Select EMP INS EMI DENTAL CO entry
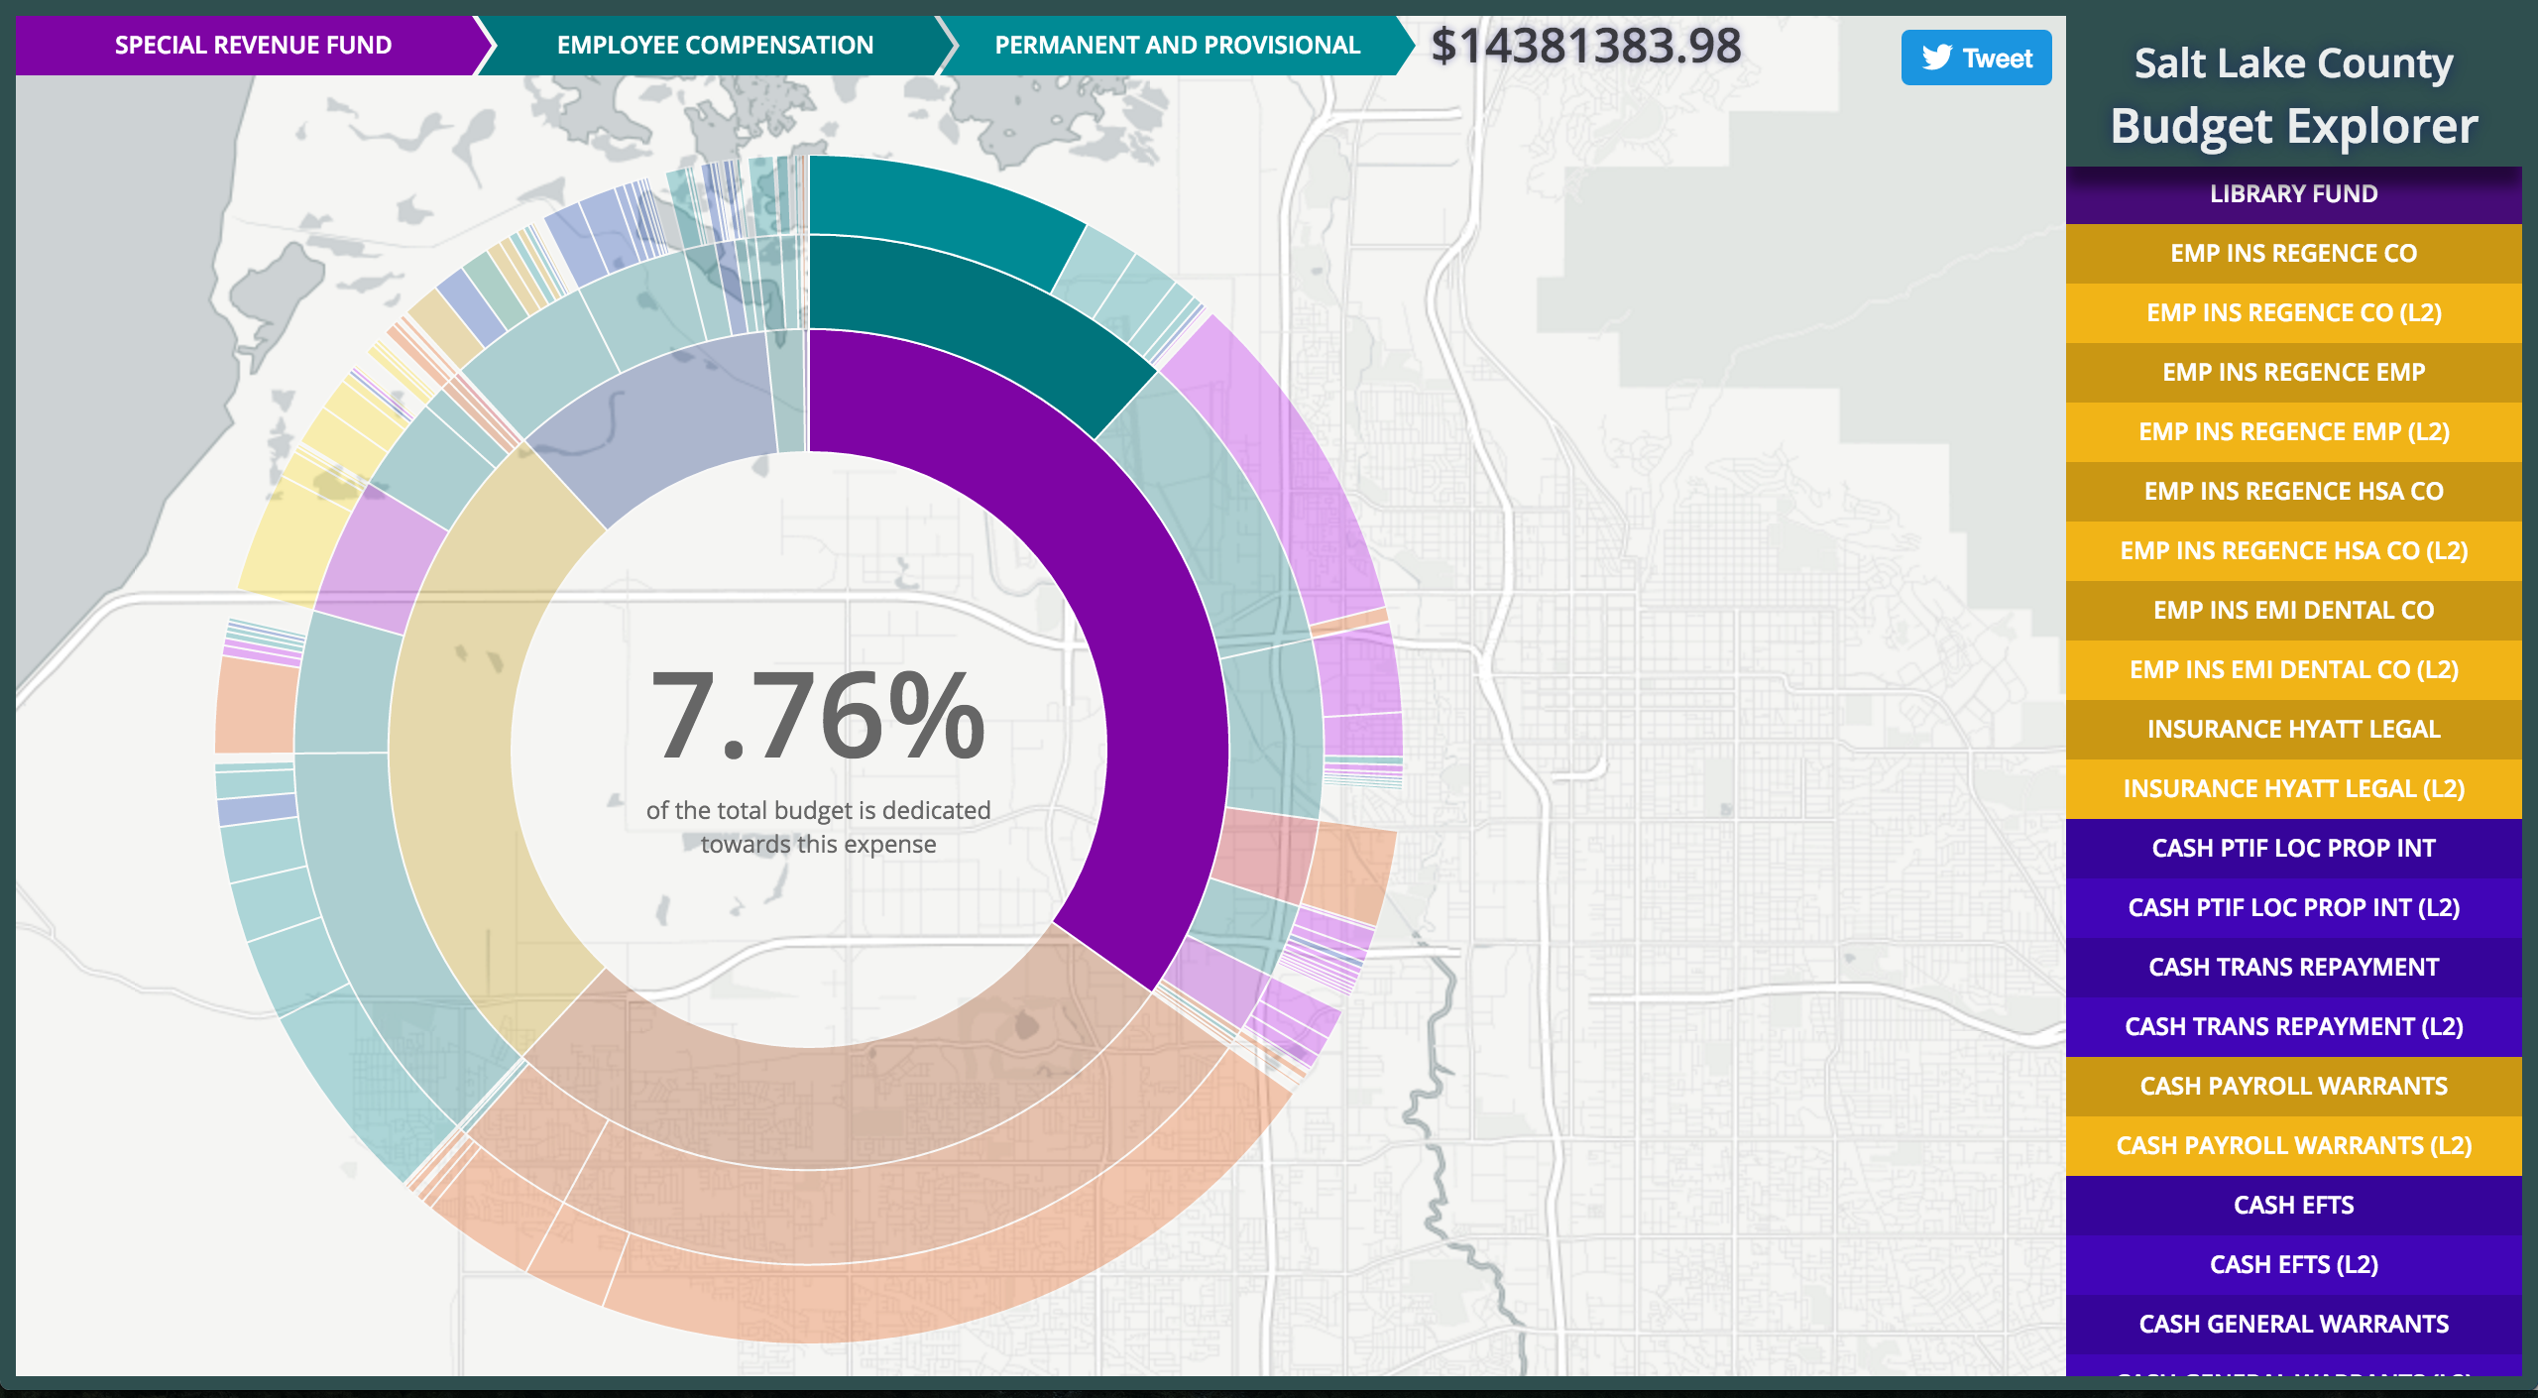 click(2292, 611)
